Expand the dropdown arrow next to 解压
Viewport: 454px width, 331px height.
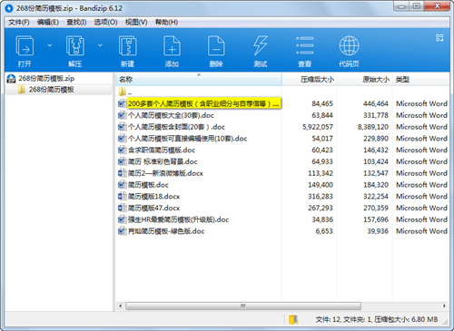click(100, 45)
